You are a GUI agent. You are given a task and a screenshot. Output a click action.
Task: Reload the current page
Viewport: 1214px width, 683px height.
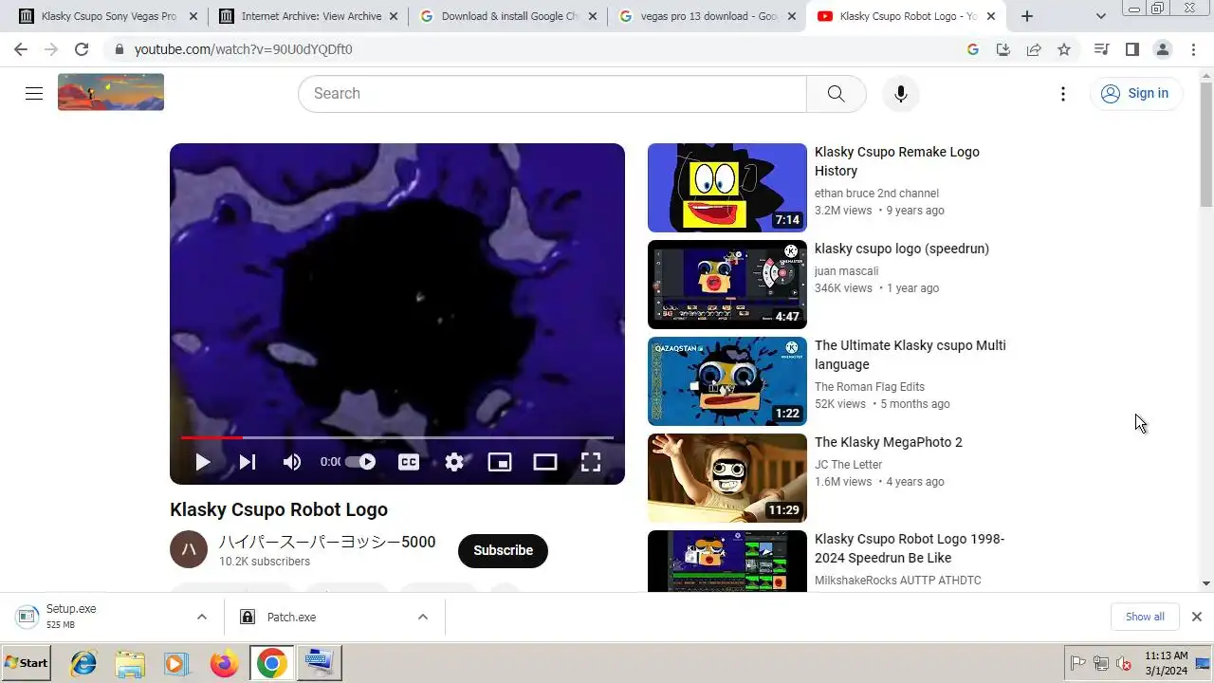click(82, 49)
